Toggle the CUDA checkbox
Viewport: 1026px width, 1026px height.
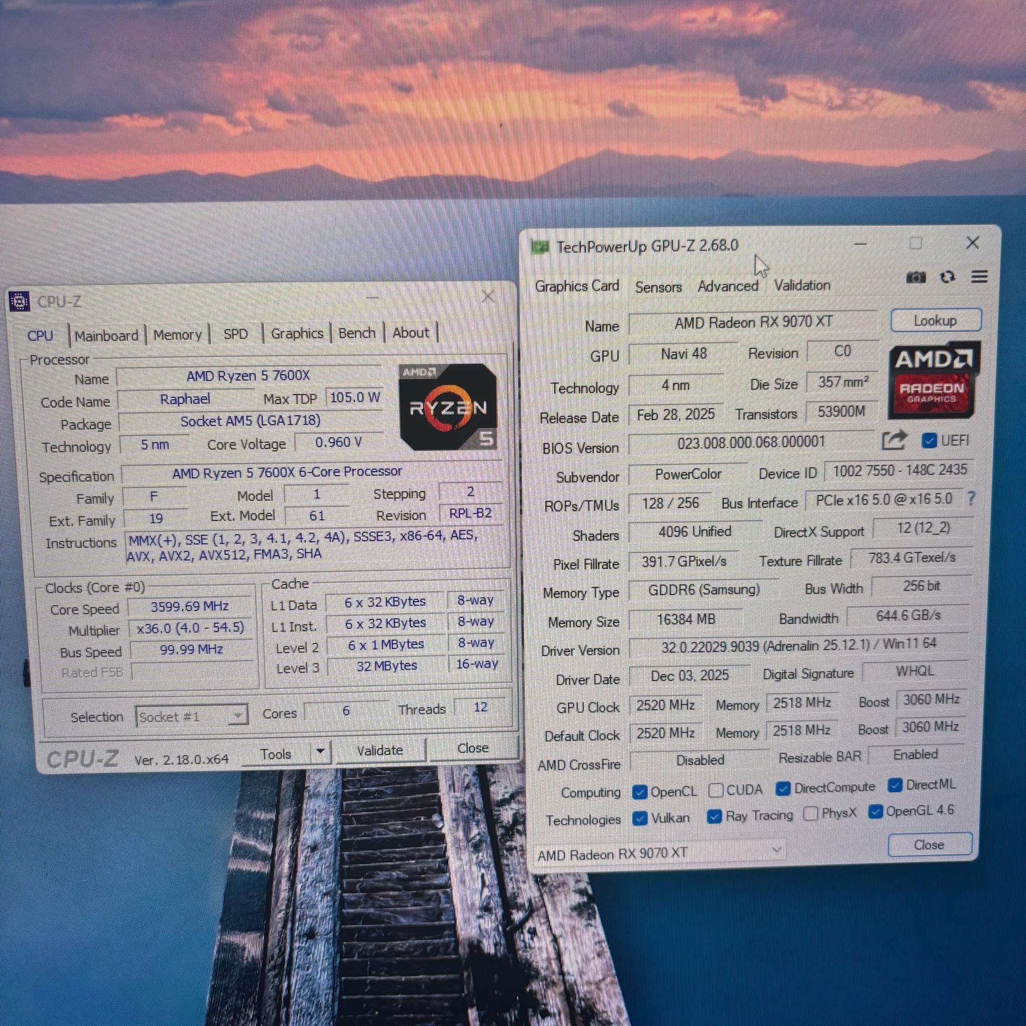pos(715,790)
